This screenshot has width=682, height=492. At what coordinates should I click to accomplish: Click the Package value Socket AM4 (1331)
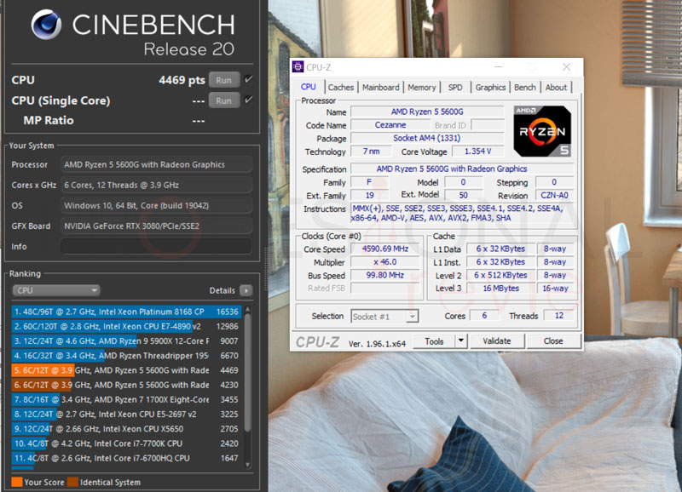(x=427, y=138)
